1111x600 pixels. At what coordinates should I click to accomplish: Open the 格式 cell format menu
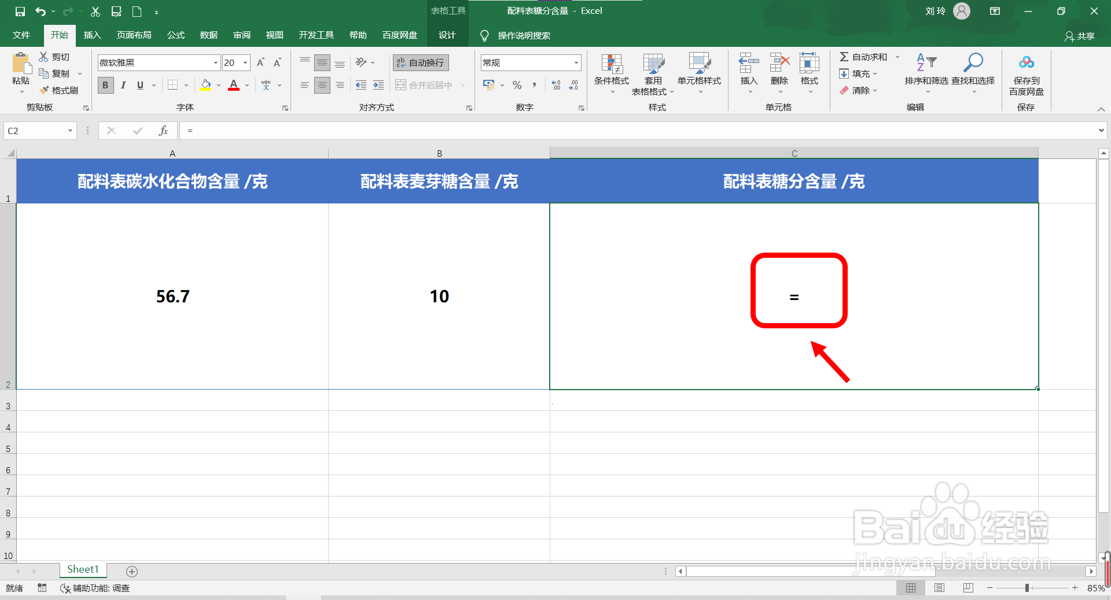pyautogui.click(x=810, y=74)
